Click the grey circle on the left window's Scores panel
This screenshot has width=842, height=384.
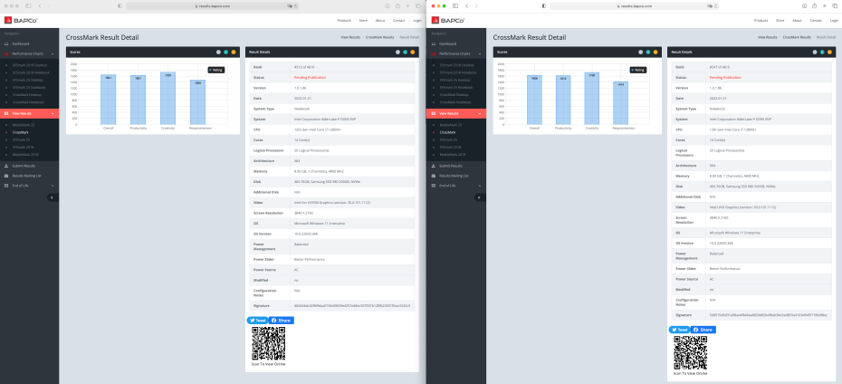click(x=218, y=53)
